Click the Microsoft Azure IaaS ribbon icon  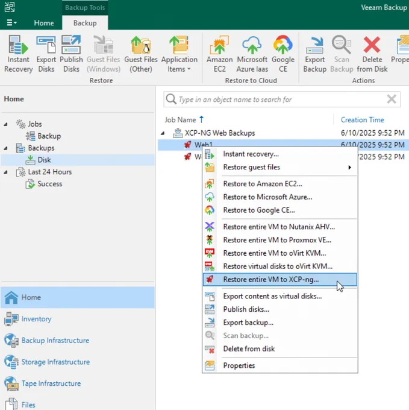point(252,54)
